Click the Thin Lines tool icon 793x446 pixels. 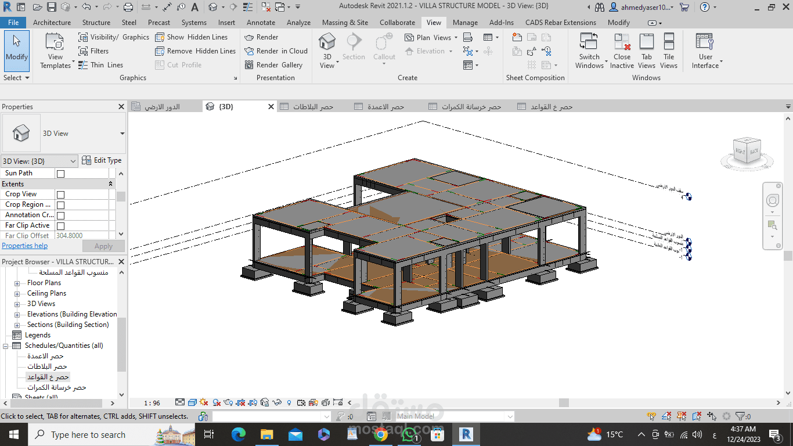point(83,65)
